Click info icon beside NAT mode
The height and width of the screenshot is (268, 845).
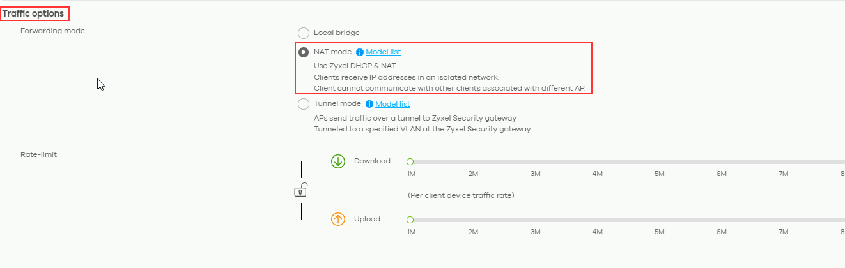pos(360,52)
